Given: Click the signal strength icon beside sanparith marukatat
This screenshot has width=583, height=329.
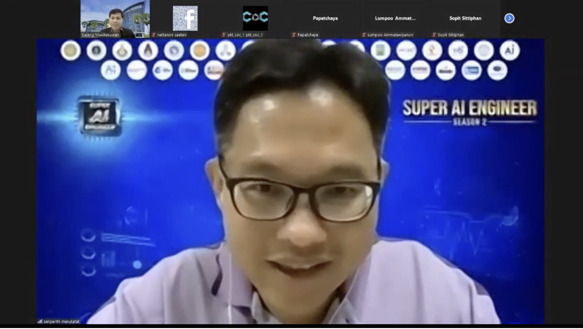Looking at the screenshot, I should [40, 322].
